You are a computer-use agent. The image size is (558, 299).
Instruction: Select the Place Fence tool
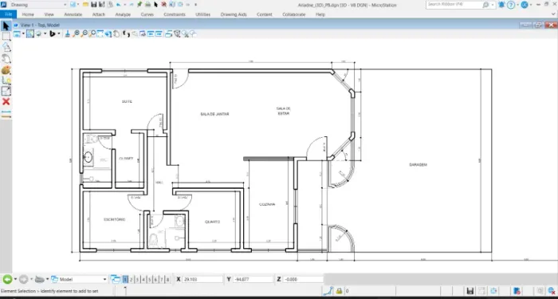[x=6, y=37]
